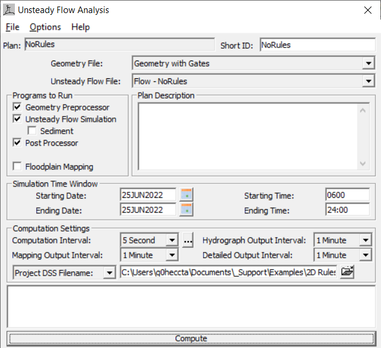Open the Starting Date calendar picker
Image resolution: width=381 pixels, height=348 pixels.
point(187,195)
